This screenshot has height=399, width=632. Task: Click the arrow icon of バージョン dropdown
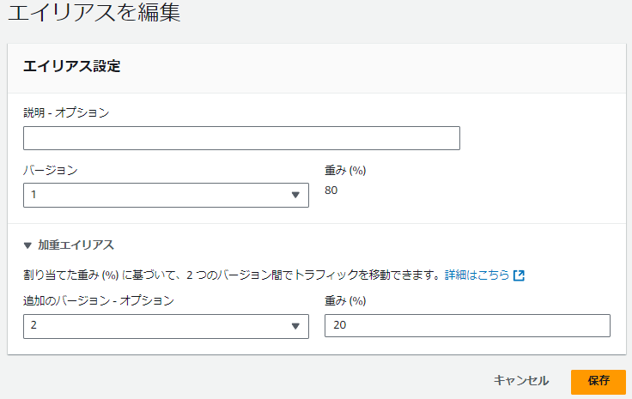pyautogui.click(x=295, y=196)
